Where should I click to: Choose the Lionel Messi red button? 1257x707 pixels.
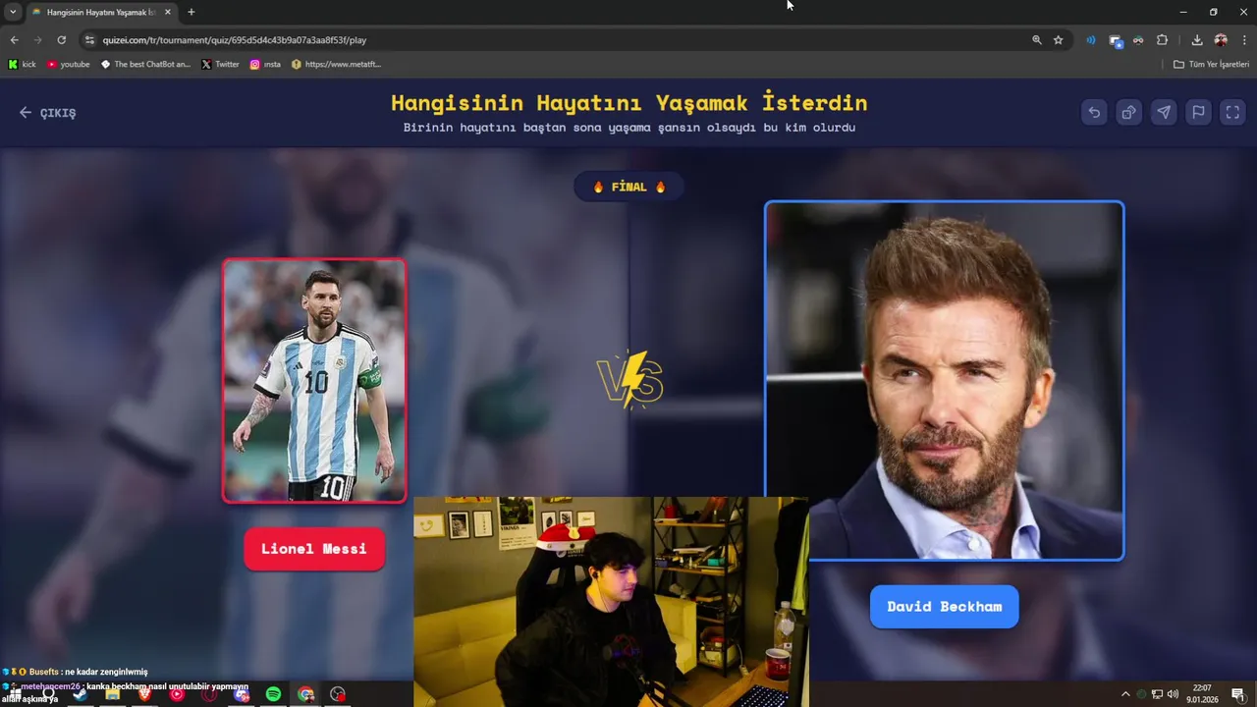tap(314, 549)
